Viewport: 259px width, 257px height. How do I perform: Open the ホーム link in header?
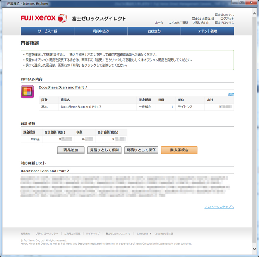click(x=159, y=23)
